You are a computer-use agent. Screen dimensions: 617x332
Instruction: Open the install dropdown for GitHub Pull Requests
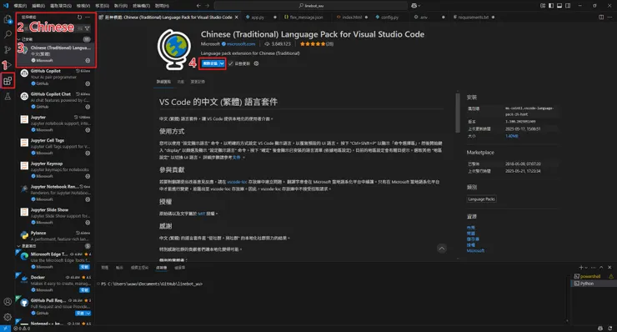[x=88, y=314]
